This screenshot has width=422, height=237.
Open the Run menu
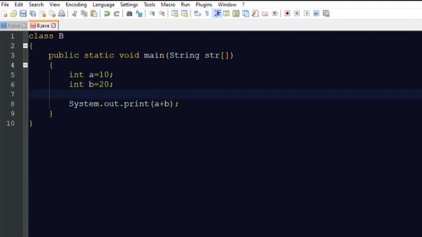click(x=185, y=5)
